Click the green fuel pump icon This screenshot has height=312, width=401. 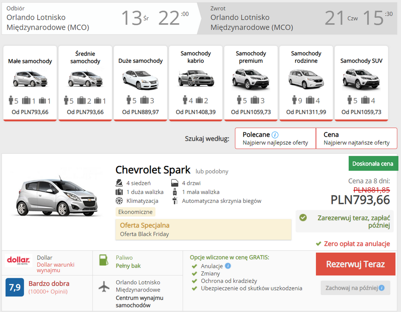[x=104, y=260]
